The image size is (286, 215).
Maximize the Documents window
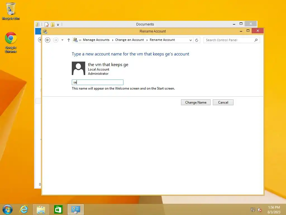[x=241, y=24]
